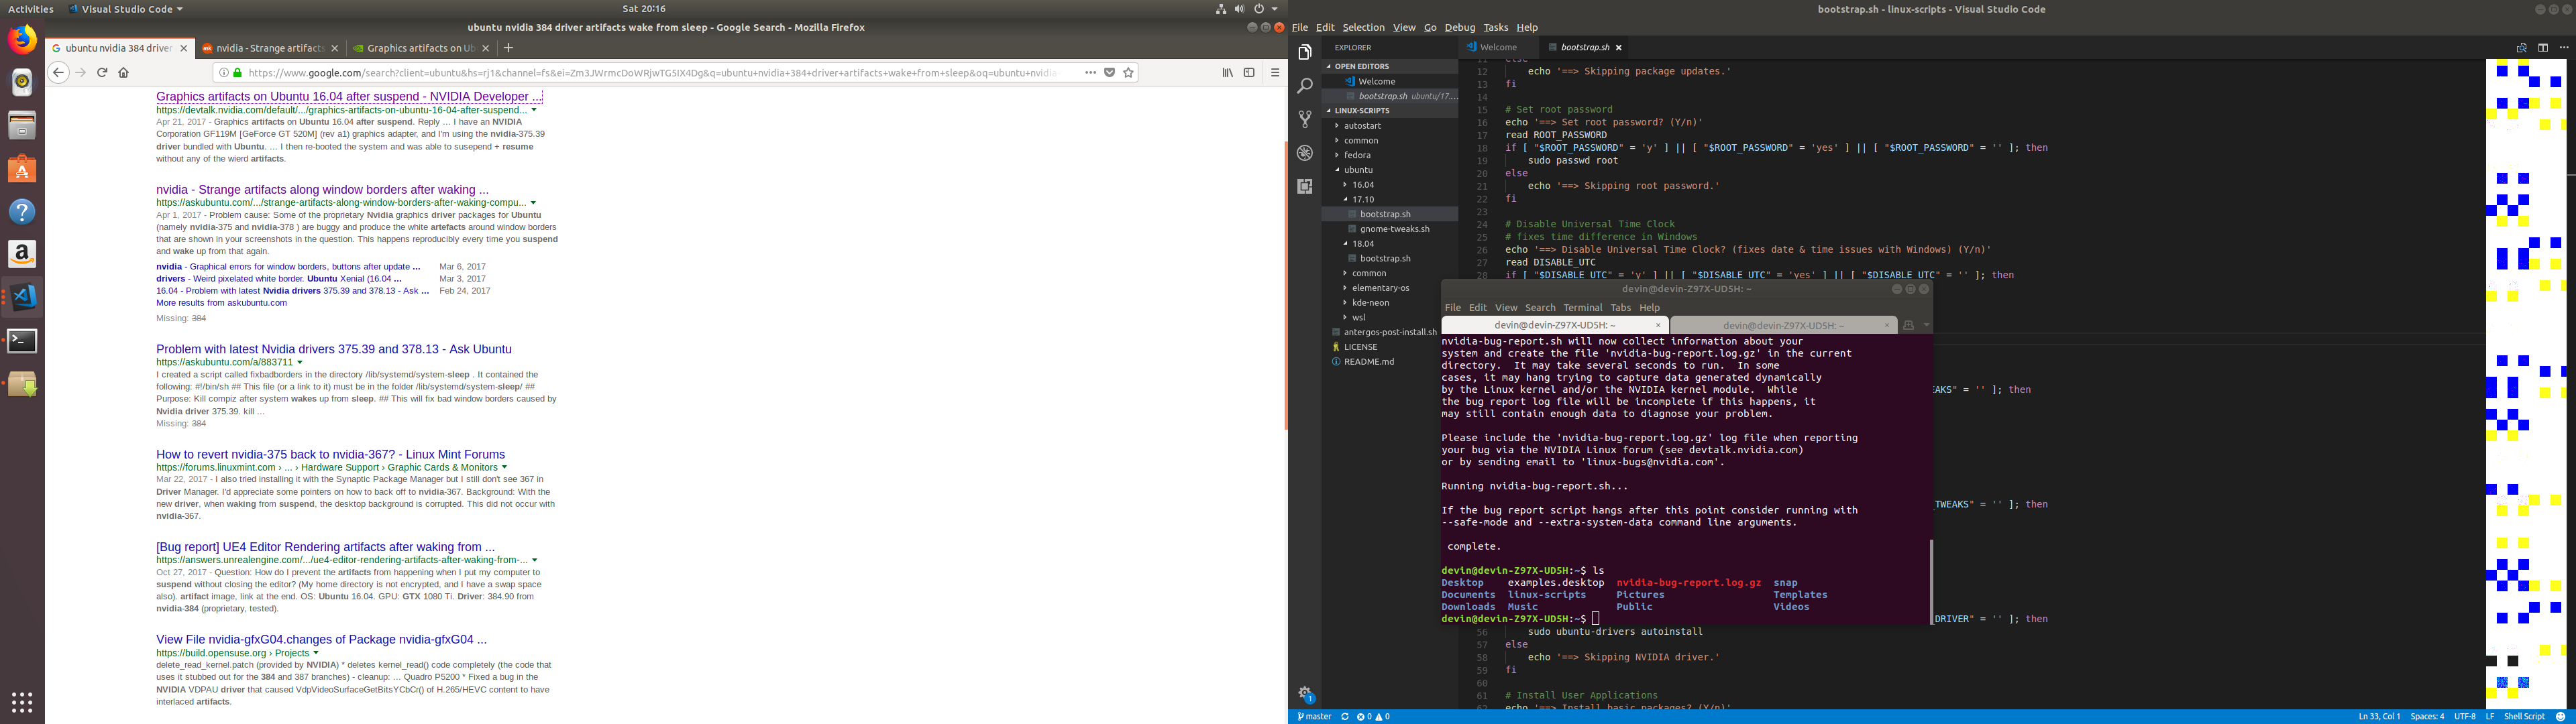Open the editor More Actions ellipsis

click(x=2563, y=47)
